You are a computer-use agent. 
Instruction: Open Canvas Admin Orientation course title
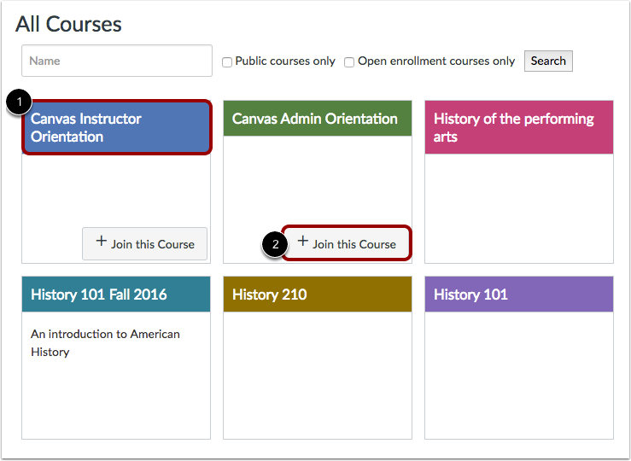point(315,119)
